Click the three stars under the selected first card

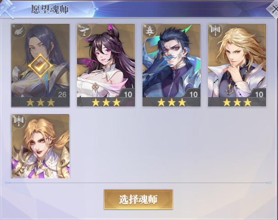click(x=40, y=102)
